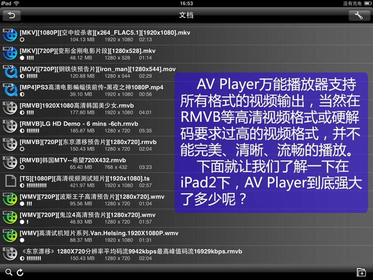Viewport: 373px width, 280px height.
Task: Tap the 768 x 432 resolution value
Action: (x=116, y=167)
